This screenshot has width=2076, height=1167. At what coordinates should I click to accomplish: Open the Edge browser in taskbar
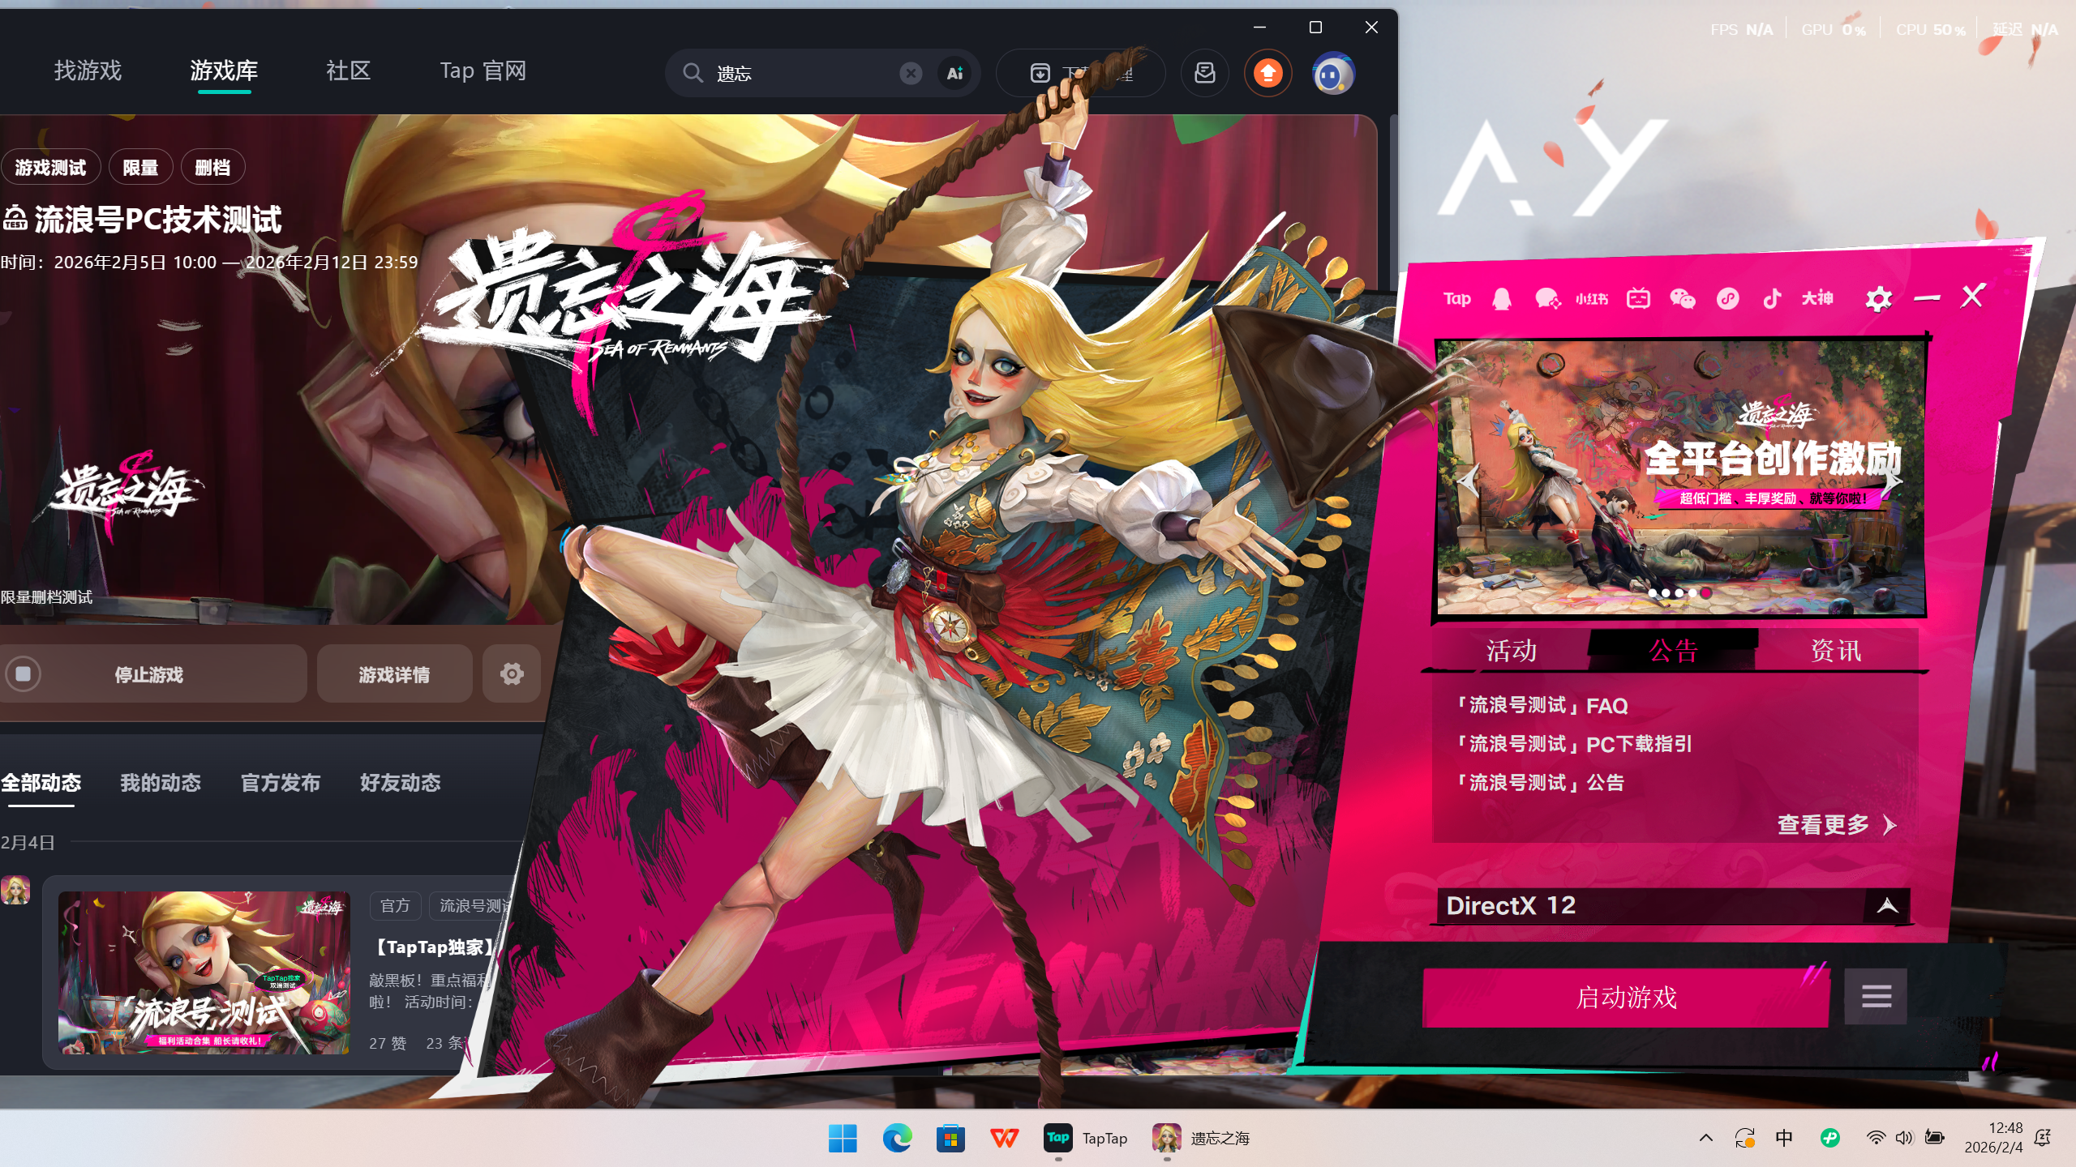(897, 1139)
